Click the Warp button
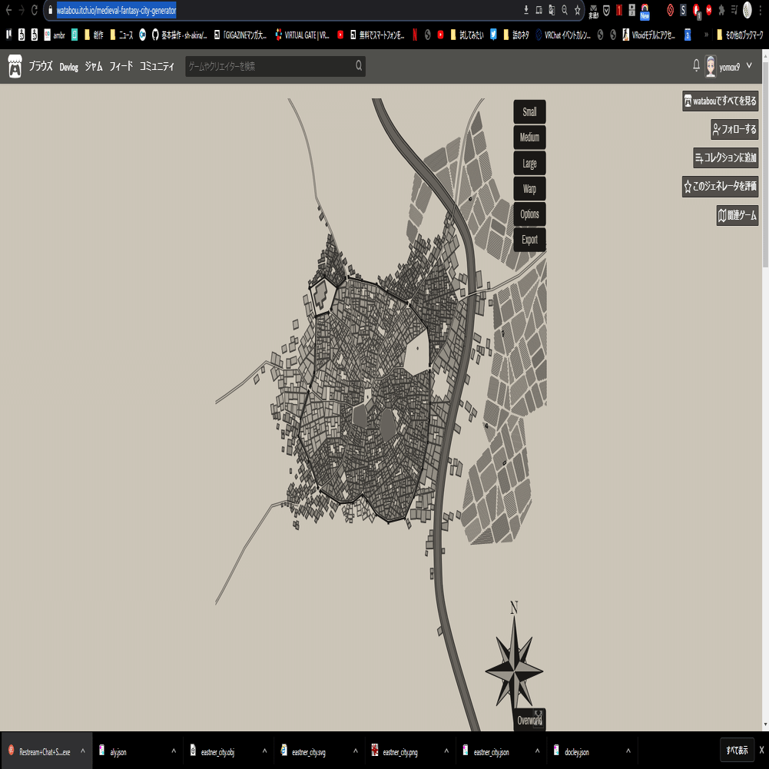The height and width of the screenshot is (769, 769). pos(529,189)
